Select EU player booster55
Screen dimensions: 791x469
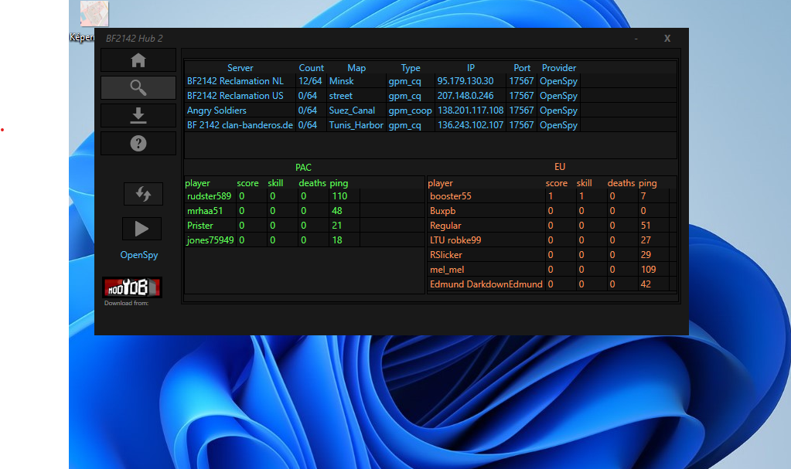pyautogui.click(x=451, y=195)
